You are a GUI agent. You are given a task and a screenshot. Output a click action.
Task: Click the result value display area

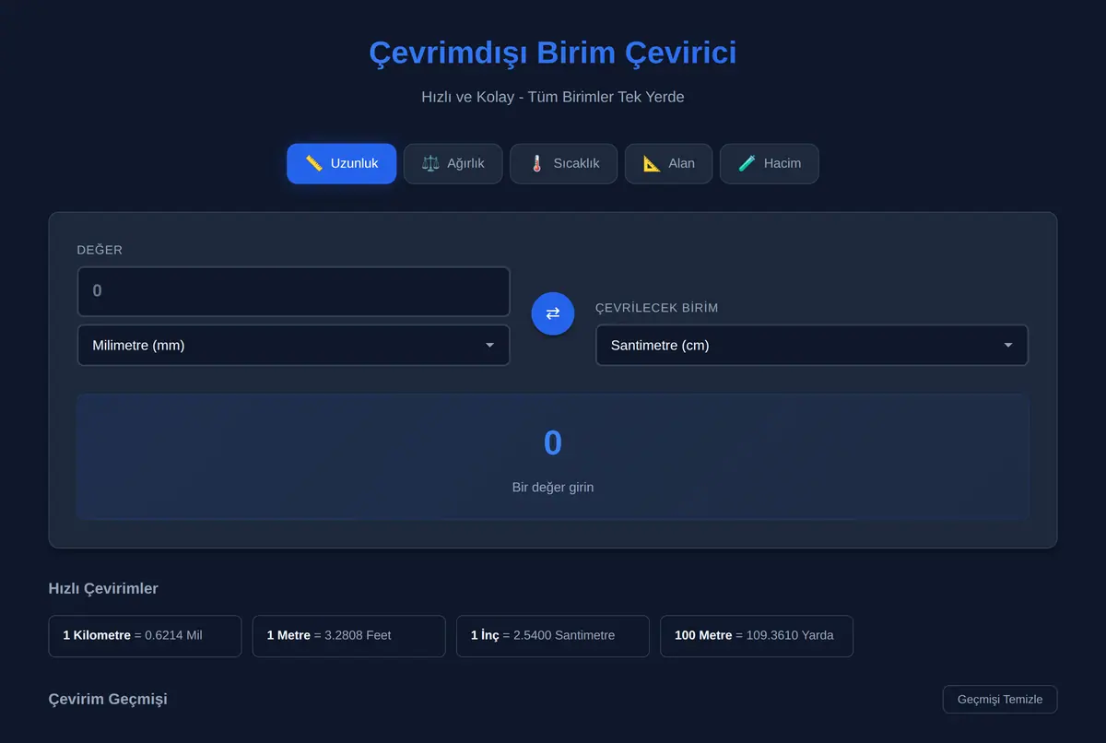point(553,457)
